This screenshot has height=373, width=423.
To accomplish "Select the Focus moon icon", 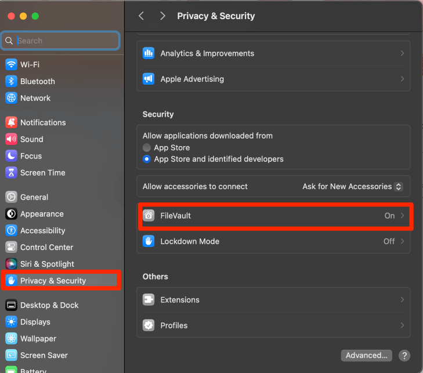I will tap(11, 156).
